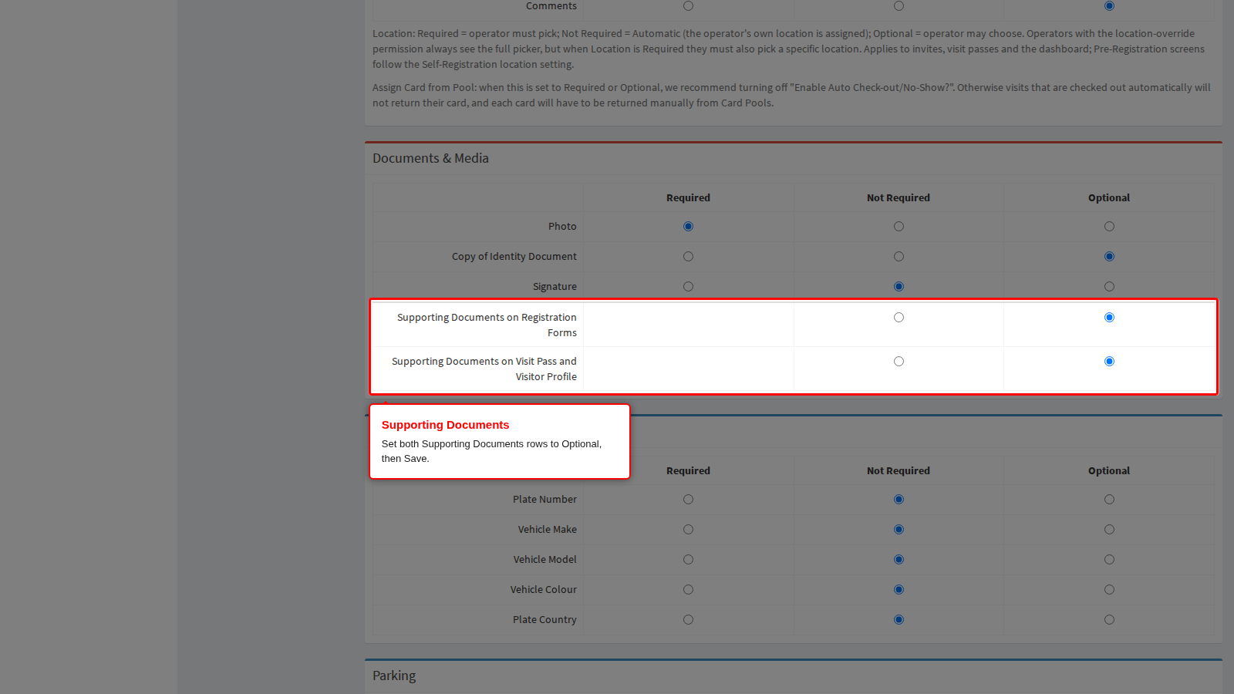Set Supporting Documents on Visit Pass to Not Required

tap(899, 362)
